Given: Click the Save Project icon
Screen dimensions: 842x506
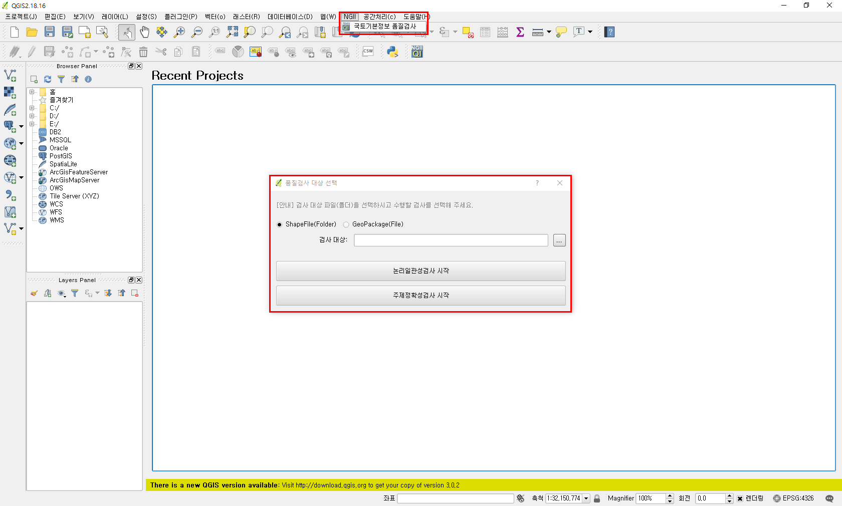Looking at the screenshot, I should click(50, 33).
